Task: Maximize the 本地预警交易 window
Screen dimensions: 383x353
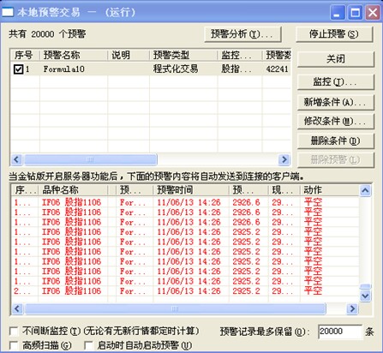Action: tap(355, 13)
